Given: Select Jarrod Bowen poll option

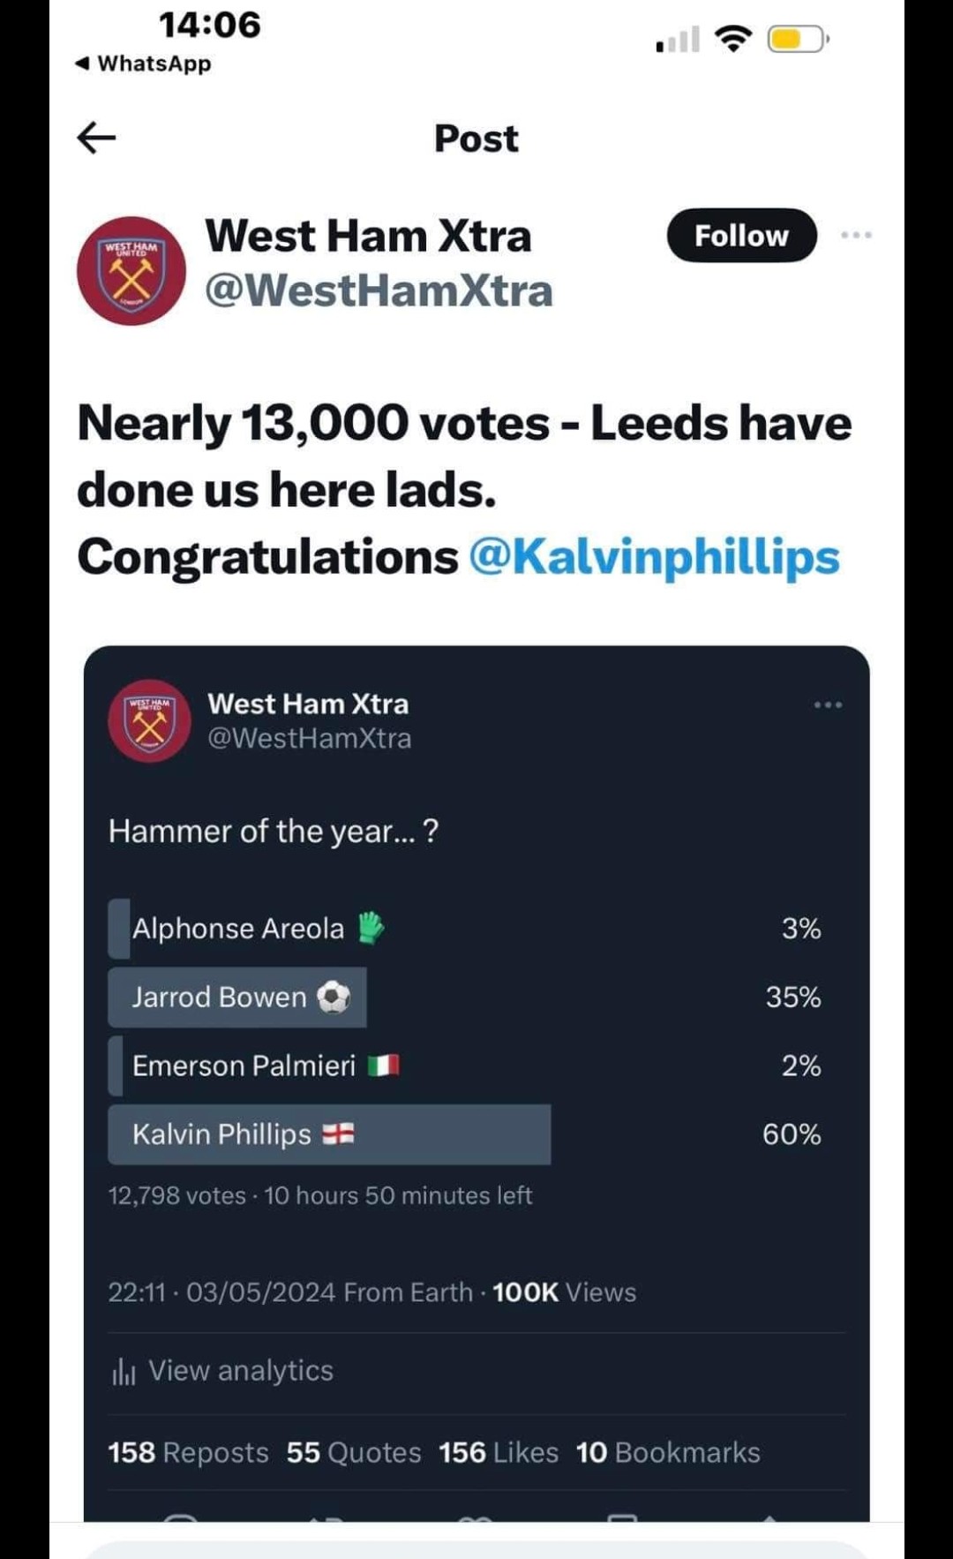Looking at the screenshot, I should click(x=464, y=998).
